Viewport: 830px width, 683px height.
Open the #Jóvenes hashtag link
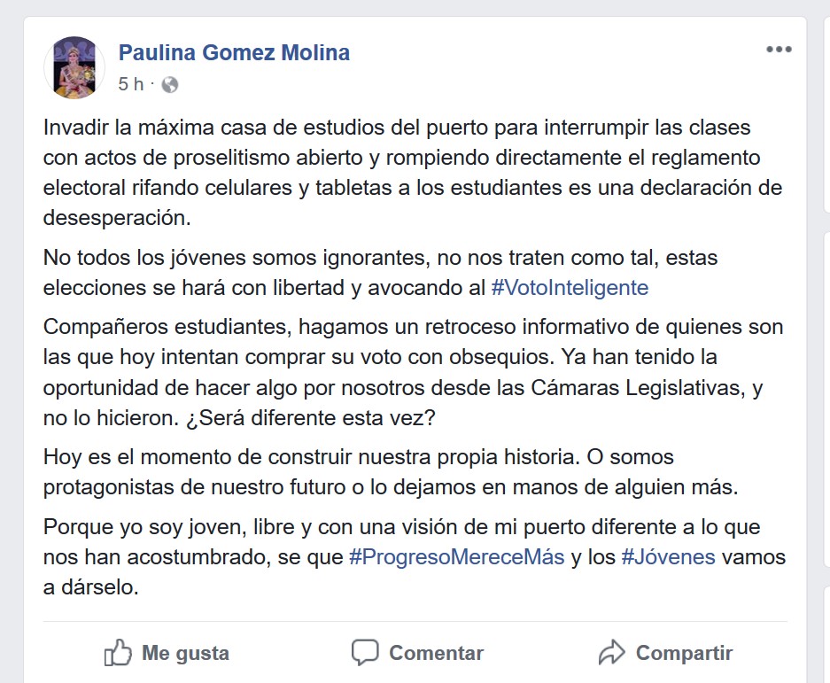[668, 557]
